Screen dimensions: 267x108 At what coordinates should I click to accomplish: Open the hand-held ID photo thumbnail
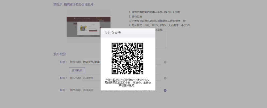tap(89, 26)
